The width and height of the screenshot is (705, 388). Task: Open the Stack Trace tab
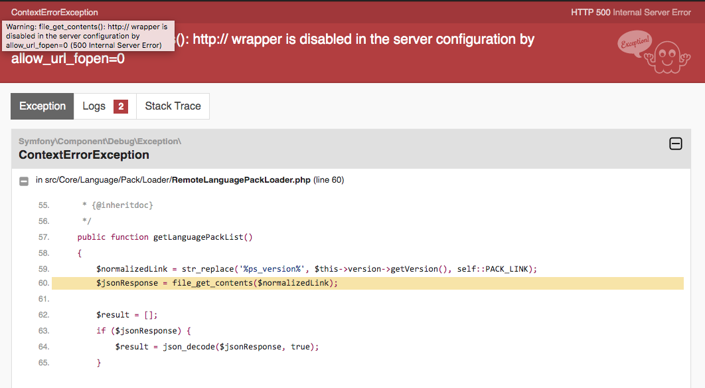point(173,106)
